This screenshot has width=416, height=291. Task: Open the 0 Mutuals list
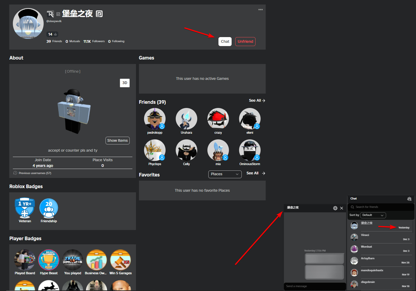[73, 41]
